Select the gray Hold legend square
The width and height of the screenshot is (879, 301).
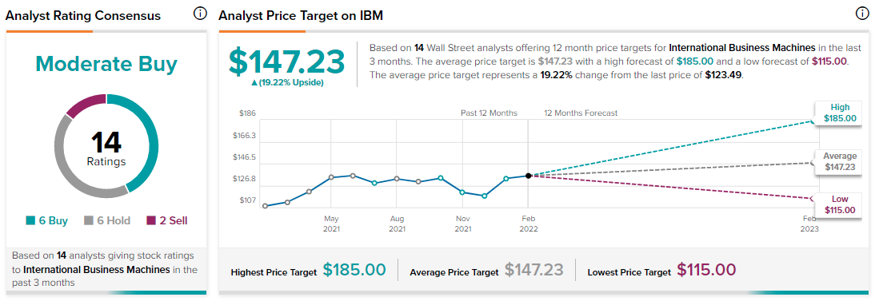coord(89,221)
